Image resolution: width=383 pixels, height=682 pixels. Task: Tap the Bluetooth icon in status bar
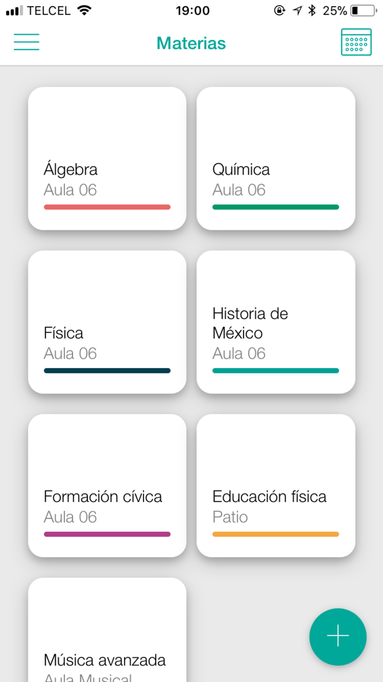312,10
